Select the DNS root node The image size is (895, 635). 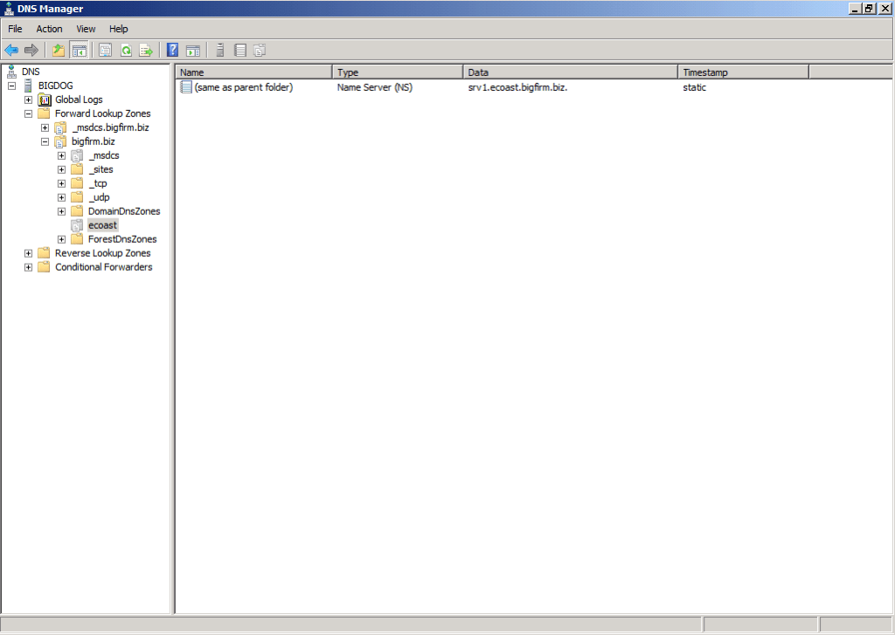[31, 72]
